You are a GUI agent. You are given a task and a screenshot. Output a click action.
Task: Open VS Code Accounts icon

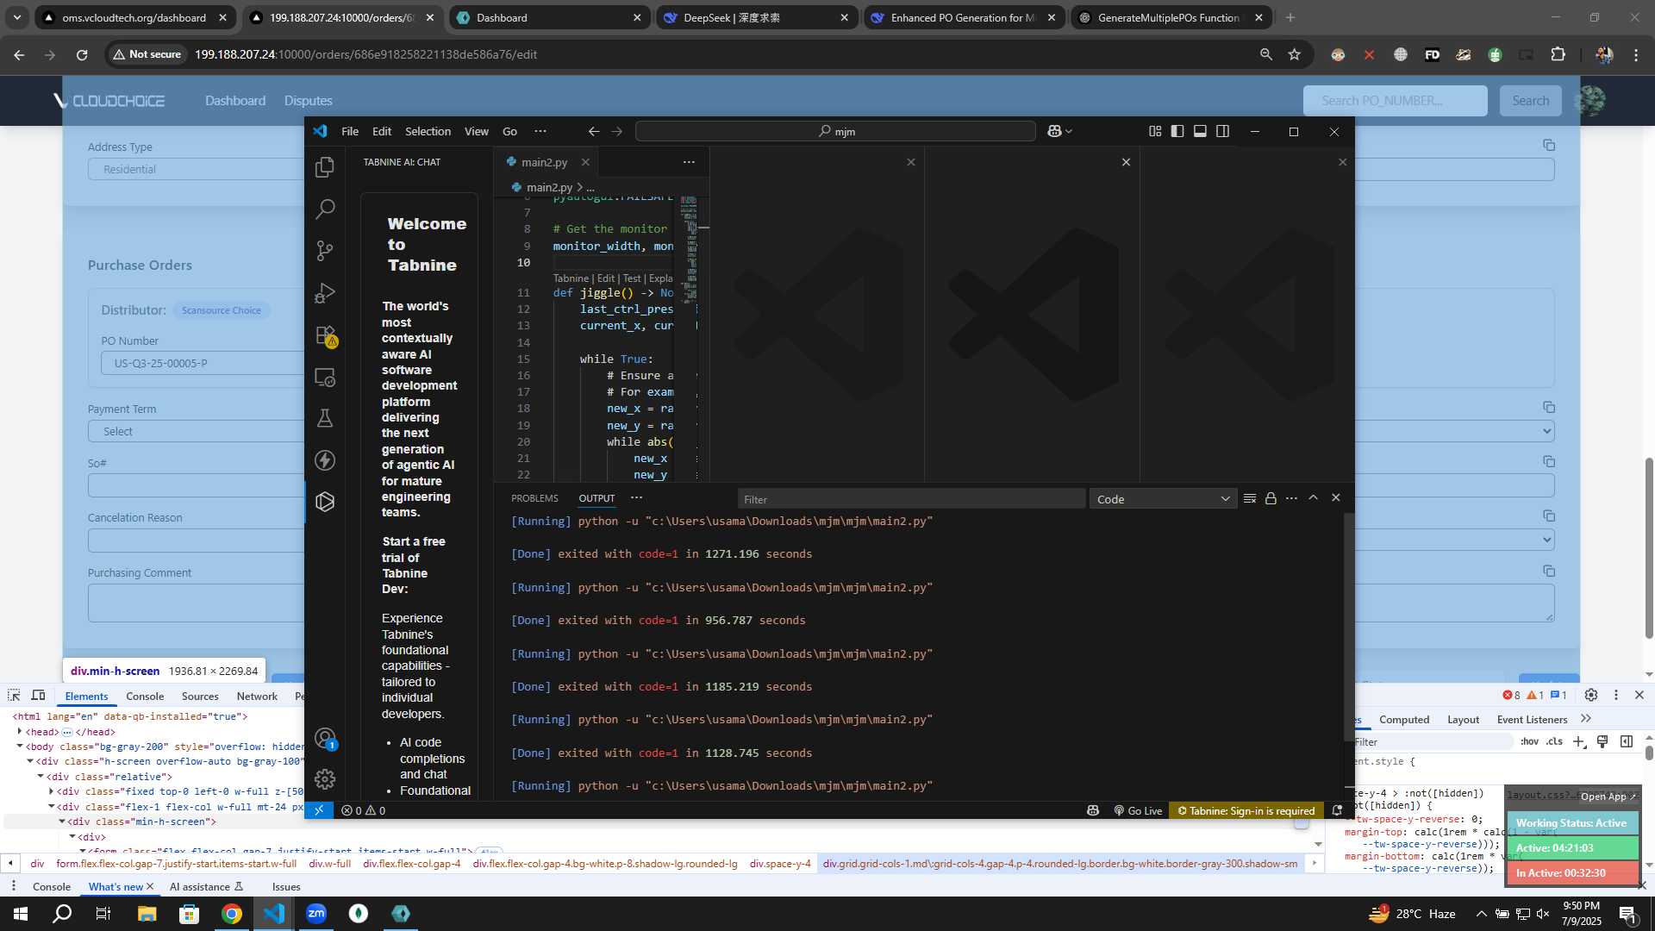325,738
